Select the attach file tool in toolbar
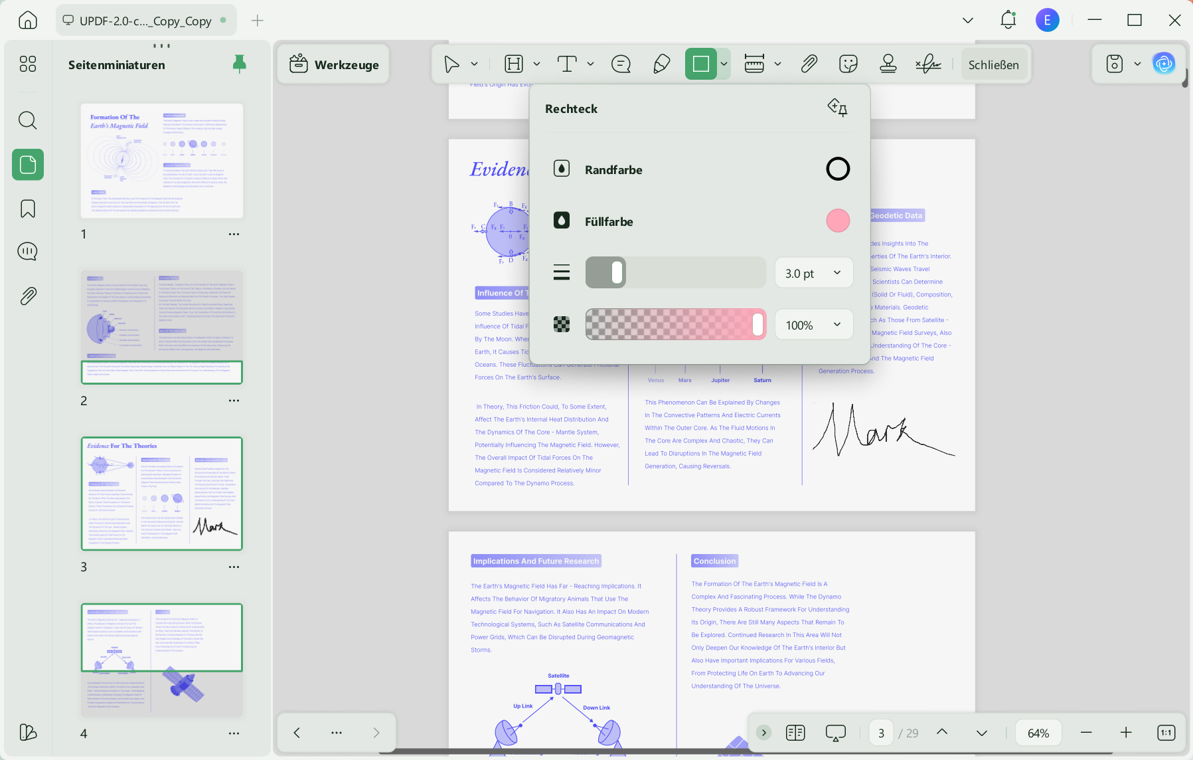 click(x=809, y=64)
